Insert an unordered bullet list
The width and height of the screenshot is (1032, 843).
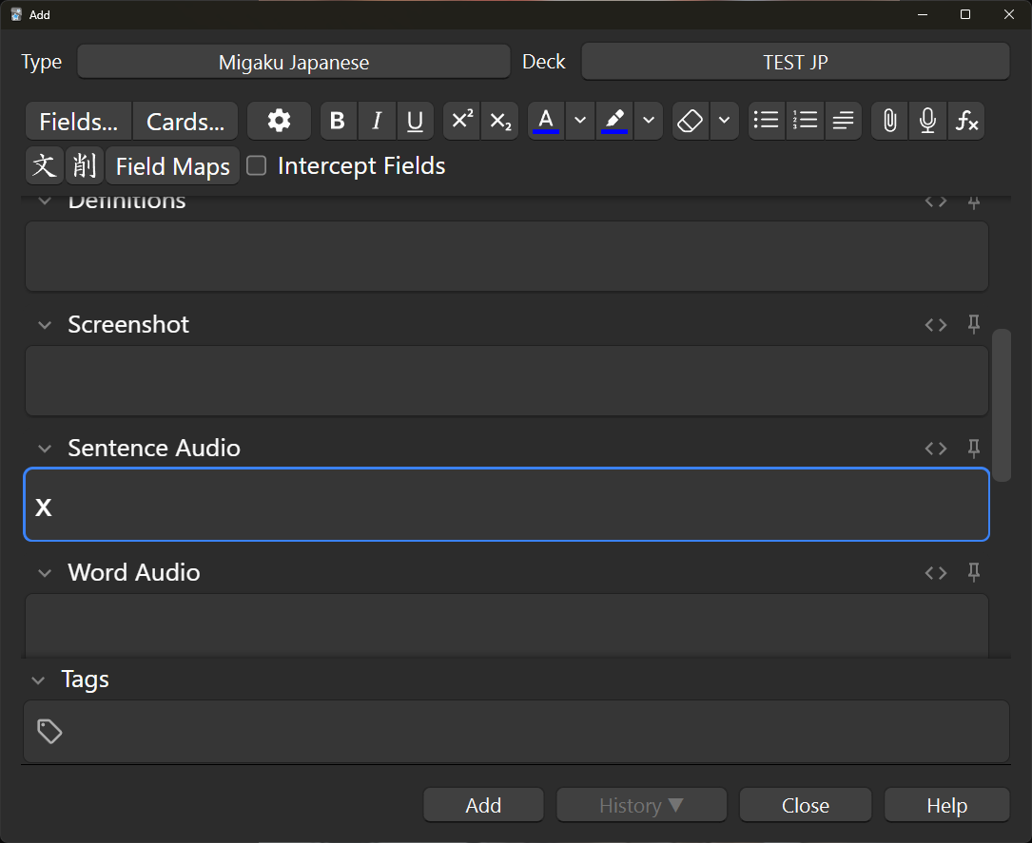tap(766, 122)
